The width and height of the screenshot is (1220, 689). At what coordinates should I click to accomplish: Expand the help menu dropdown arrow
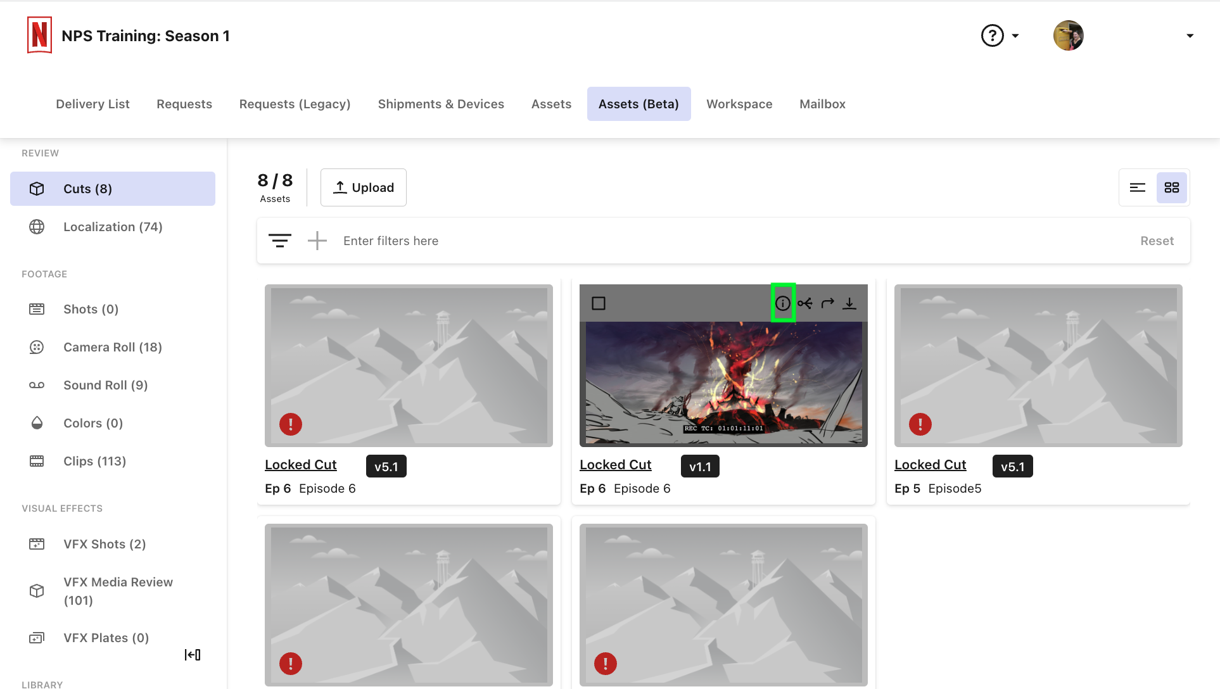coord(1015,36)
